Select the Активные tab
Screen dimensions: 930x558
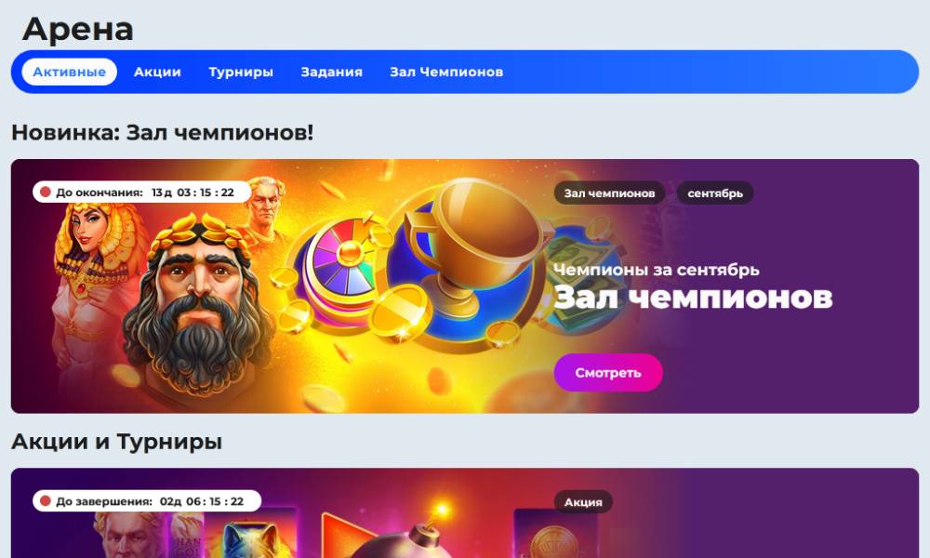tap(70, 72)
